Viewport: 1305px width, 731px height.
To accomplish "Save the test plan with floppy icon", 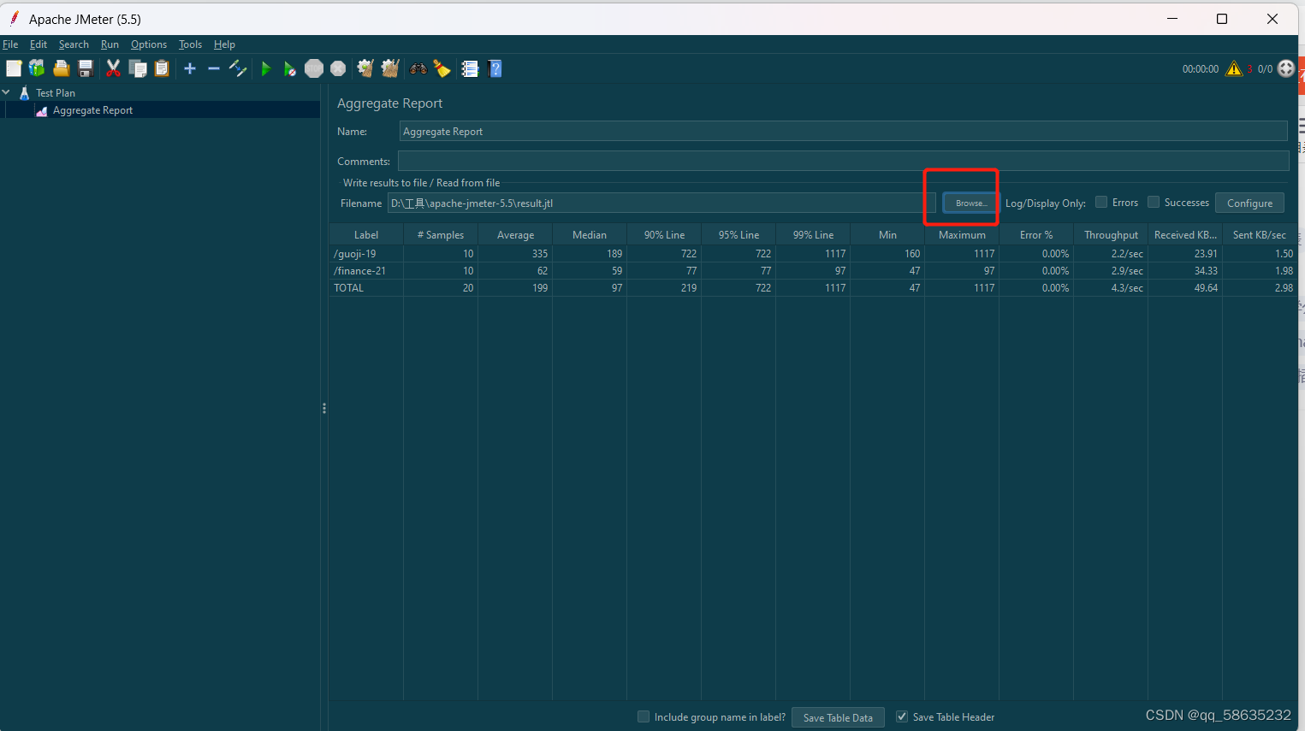I will 86,68.
